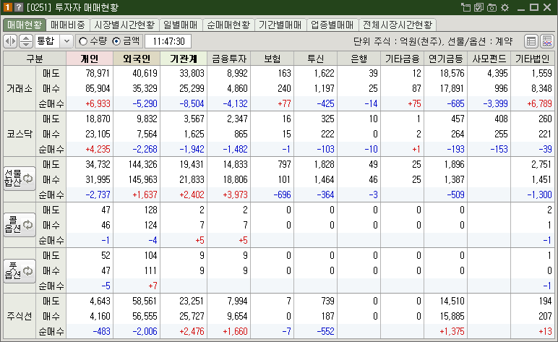Select the 거래소 row label

(20, 88)
